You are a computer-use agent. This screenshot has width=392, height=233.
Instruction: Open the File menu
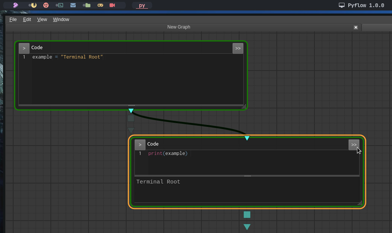(13, 19)
